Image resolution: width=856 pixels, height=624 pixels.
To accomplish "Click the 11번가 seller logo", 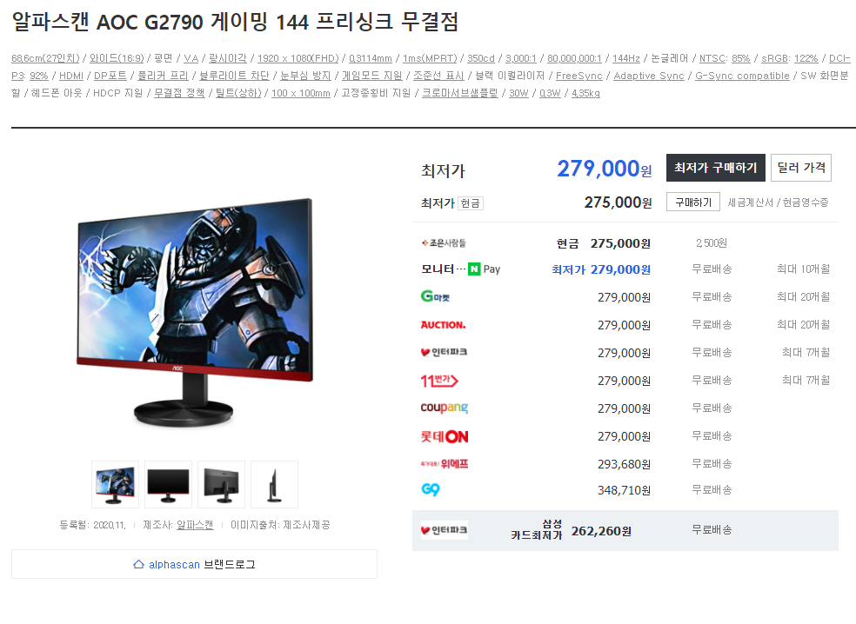I will coord(439,380).
